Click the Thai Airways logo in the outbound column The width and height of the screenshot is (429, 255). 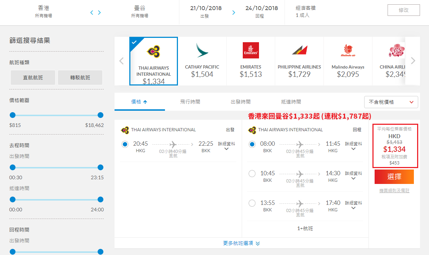[125, 130]
